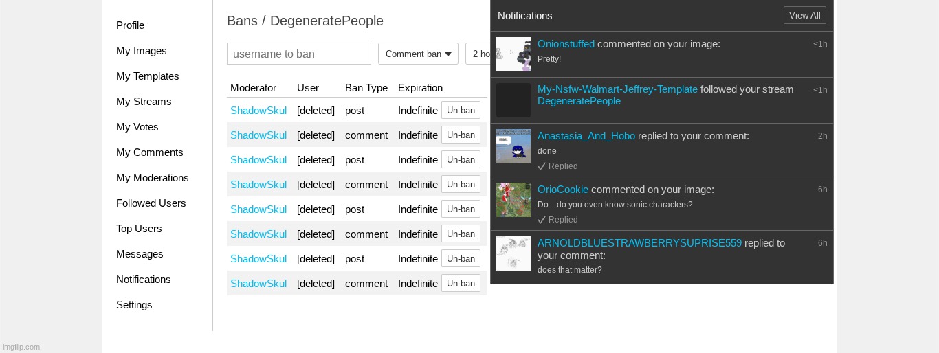Select My Streams in sidebar
This screenshot has width=939, height=353.
143,102
